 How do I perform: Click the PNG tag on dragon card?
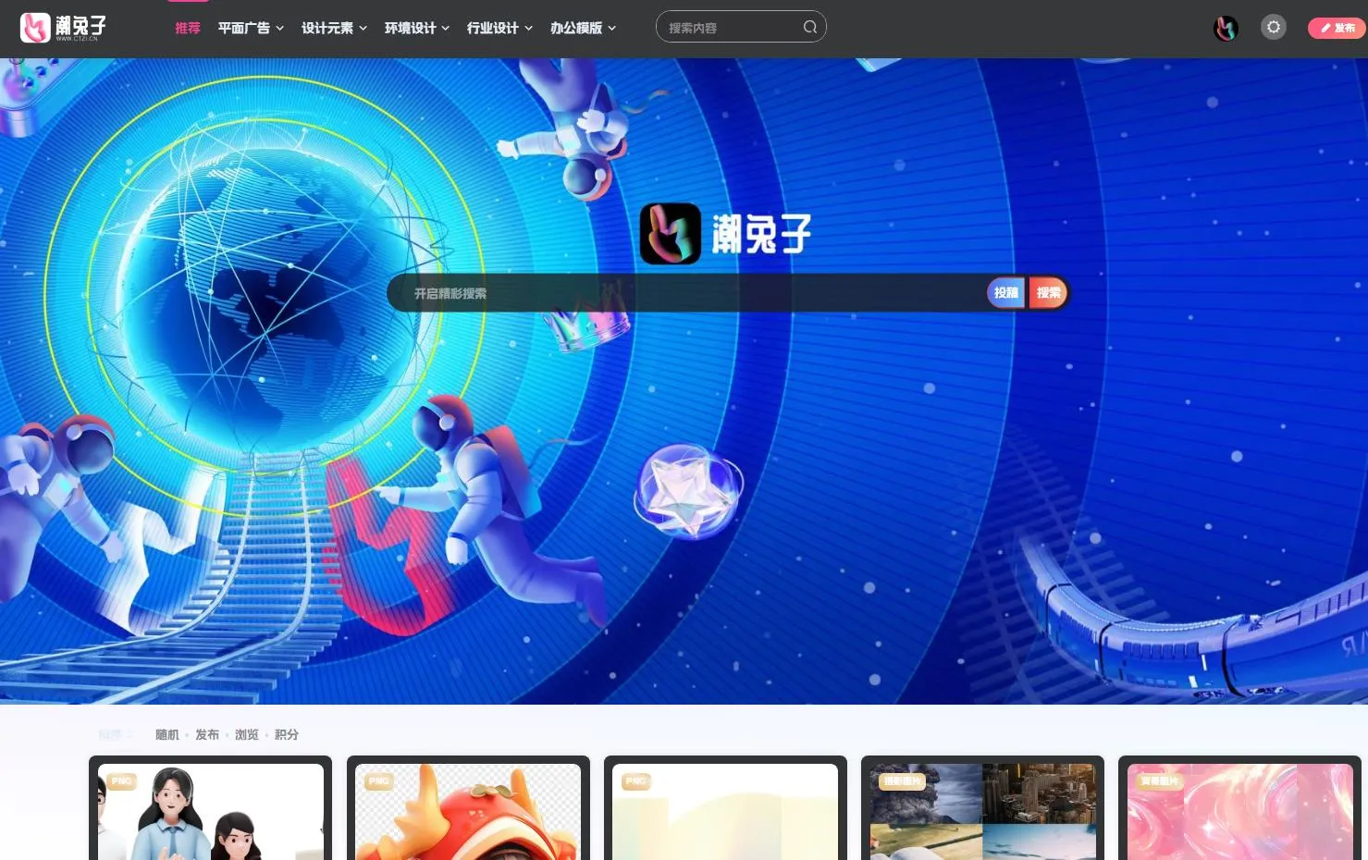point(378,781)
